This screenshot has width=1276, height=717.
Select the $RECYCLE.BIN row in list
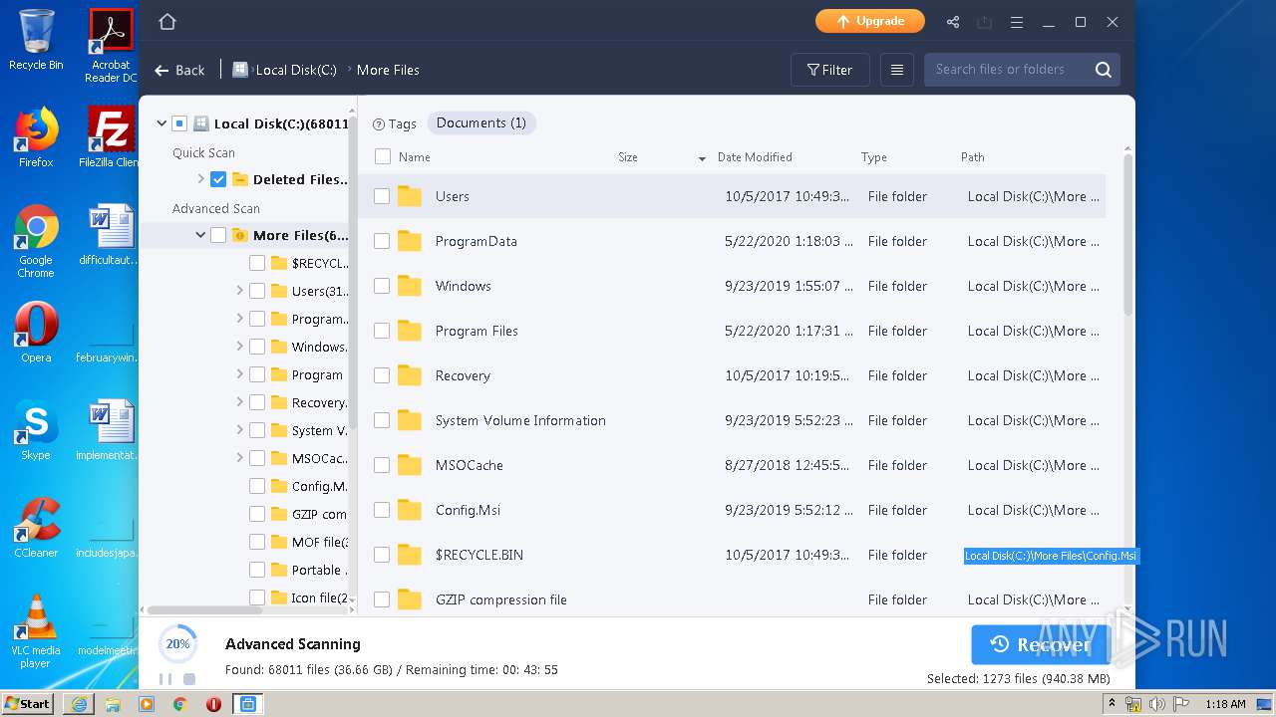point(732,555)
